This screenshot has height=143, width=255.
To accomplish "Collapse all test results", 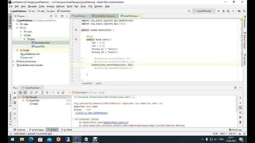I will [47, 93].
